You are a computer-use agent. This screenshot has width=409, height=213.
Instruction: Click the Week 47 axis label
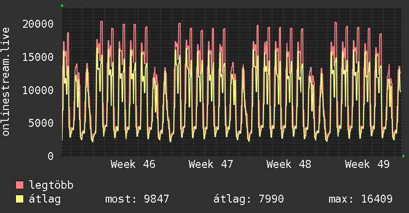(x=211, y=164)
